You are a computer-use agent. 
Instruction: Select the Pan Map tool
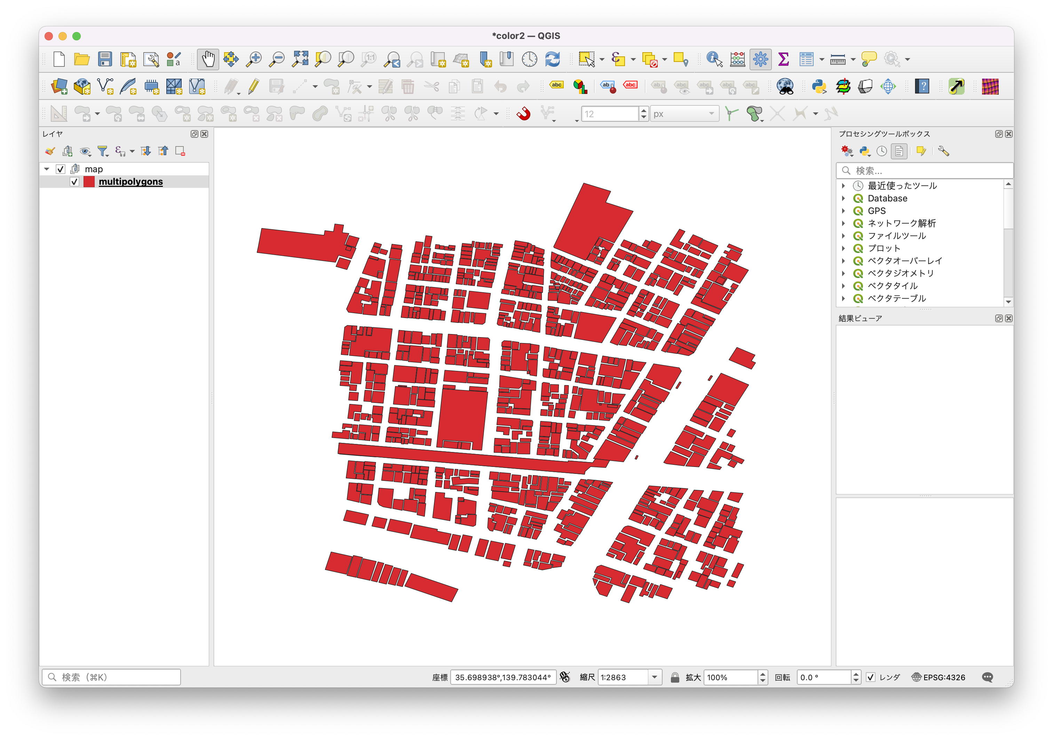(208, 59)
